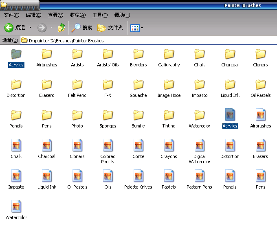Select the Charcoal folder
Viewport: 277px width, 237px height.
230,58
